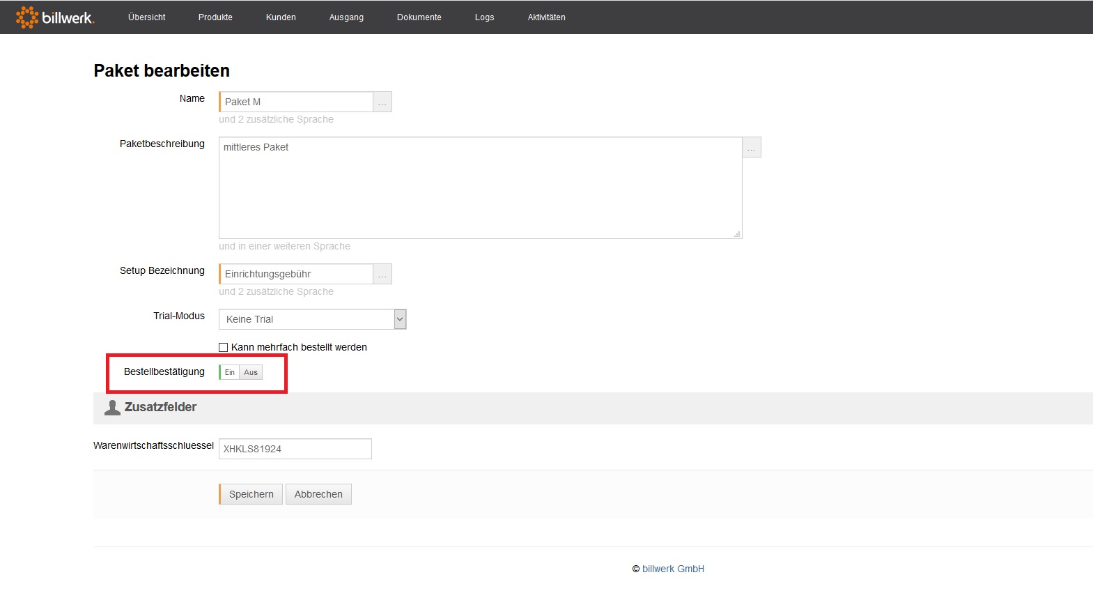Click the Speichern button

click(x=251, y=494)
